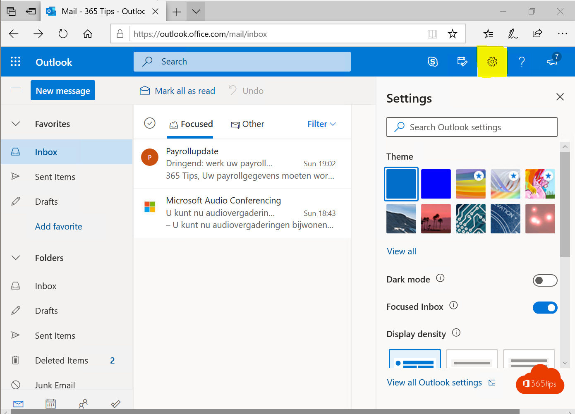Screen dimensions: 575x414
Task: Go to the browser Home page
Action: tap(88, 34)
